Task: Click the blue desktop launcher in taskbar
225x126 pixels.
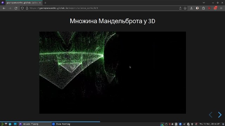Action: [x=15, y=124]
